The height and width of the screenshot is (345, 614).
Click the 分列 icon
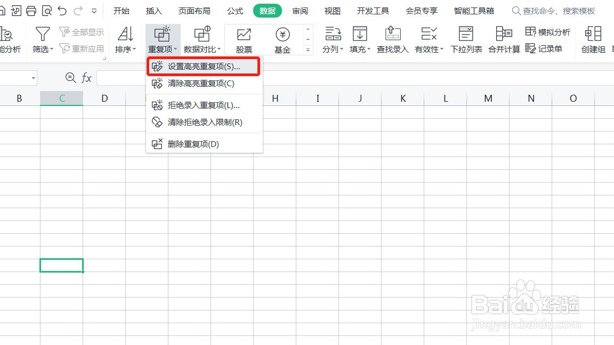pos(333,35)
